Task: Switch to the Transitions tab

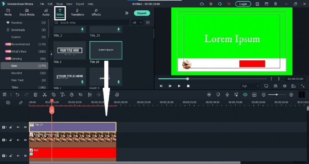Action: pyautogui.click(x=78, y=12)
